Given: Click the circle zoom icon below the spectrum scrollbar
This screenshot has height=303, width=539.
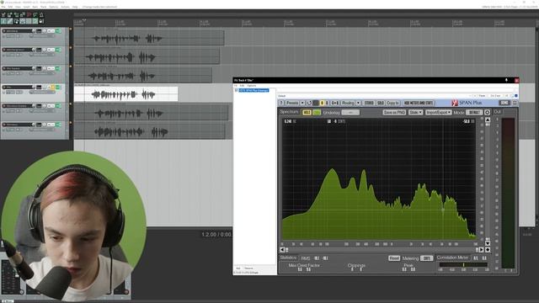Looking at the screenshot, I should tap(488, 250).
